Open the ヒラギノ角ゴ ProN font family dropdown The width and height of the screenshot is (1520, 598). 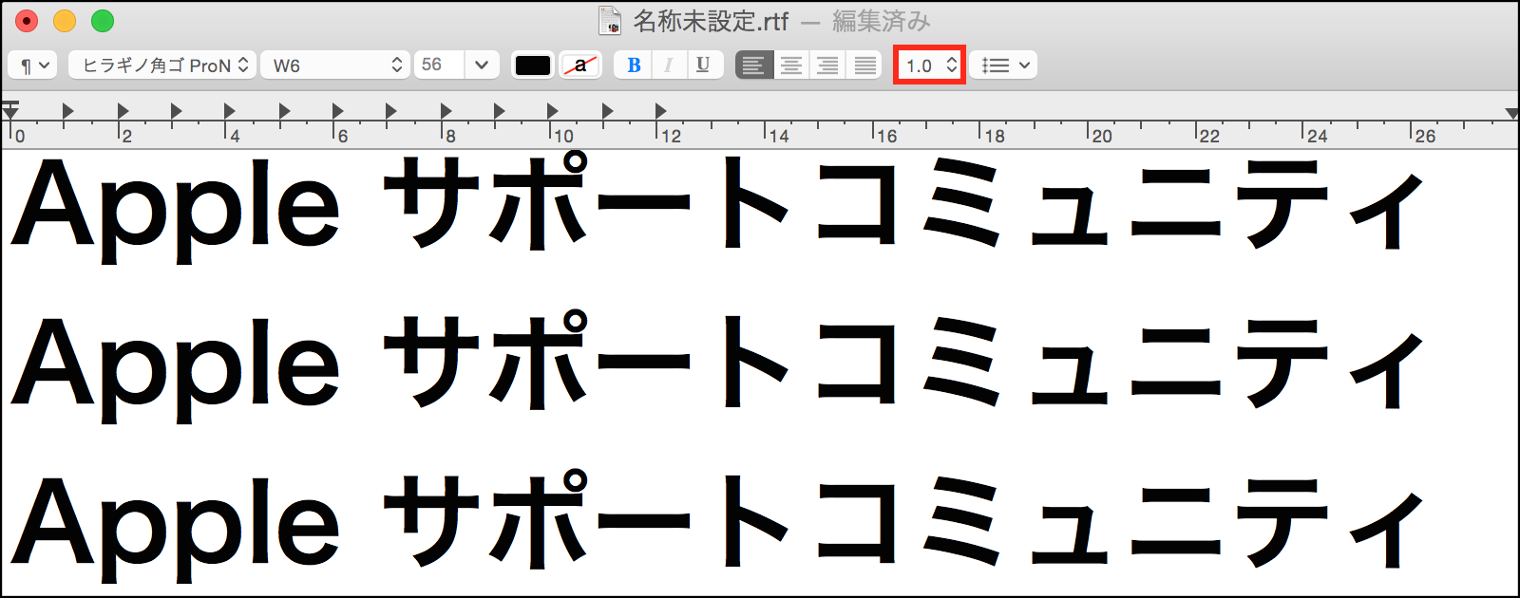[x=162, y=65]
